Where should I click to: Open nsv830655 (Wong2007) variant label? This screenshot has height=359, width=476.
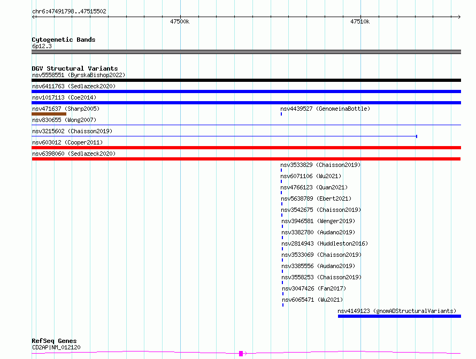tap(64, 120)
